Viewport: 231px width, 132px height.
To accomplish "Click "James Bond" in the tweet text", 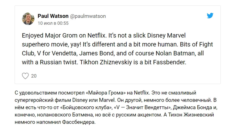I will click(97, 53).
